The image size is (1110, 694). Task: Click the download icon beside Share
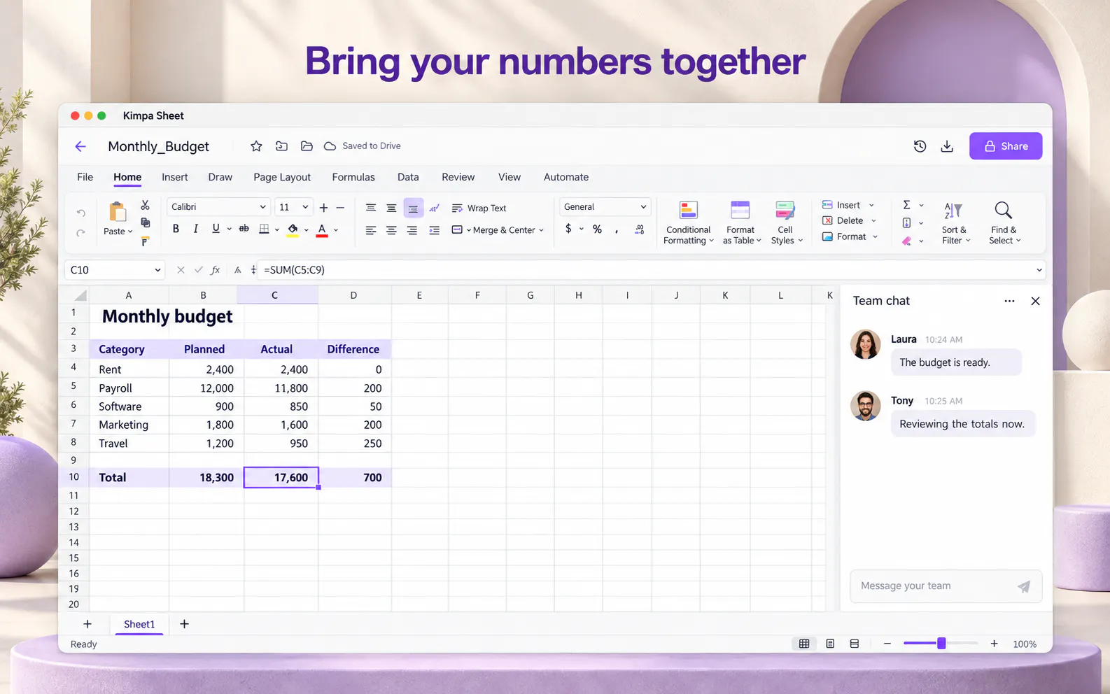pyautogui.click(x=947, y=146)
